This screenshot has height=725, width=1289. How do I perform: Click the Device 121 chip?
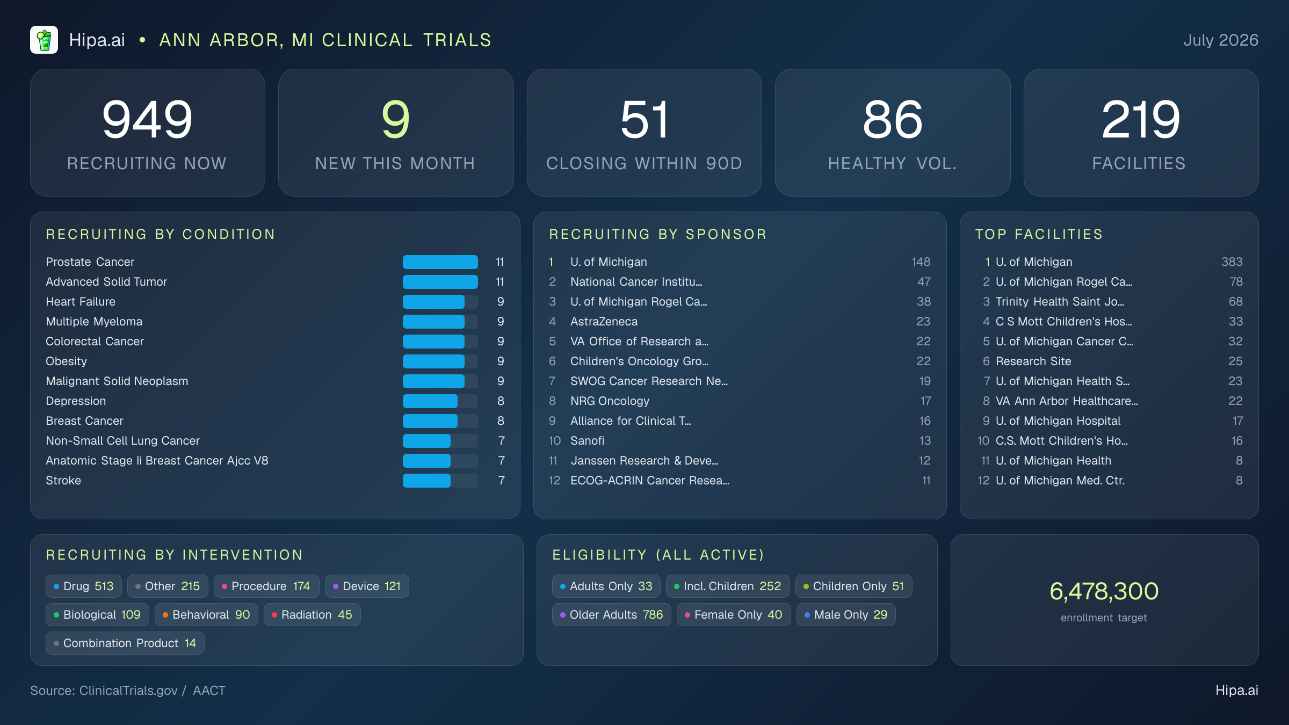tap(367, 586)
